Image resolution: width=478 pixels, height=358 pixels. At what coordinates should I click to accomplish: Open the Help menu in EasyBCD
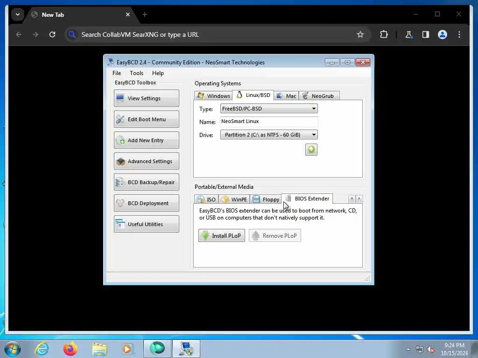click(x=158, y=73)
